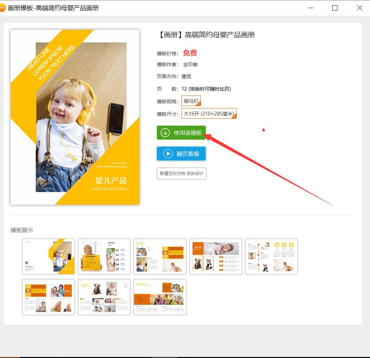Minimize the template window
370x358 pixels.
(x=310, y=8)
